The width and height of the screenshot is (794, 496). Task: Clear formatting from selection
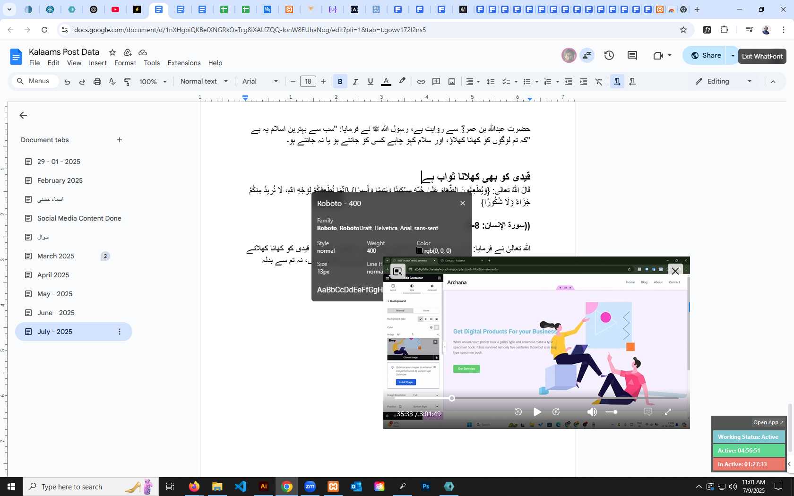(x=599, y=82)
